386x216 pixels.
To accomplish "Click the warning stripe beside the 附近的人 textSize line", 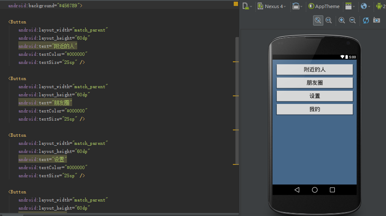I will pos(236,62).
